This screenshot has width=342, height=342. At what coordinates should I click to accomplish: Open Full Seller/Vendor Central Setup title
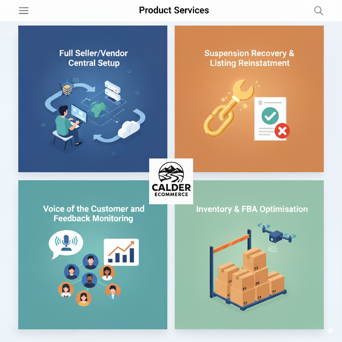point(94,58)
